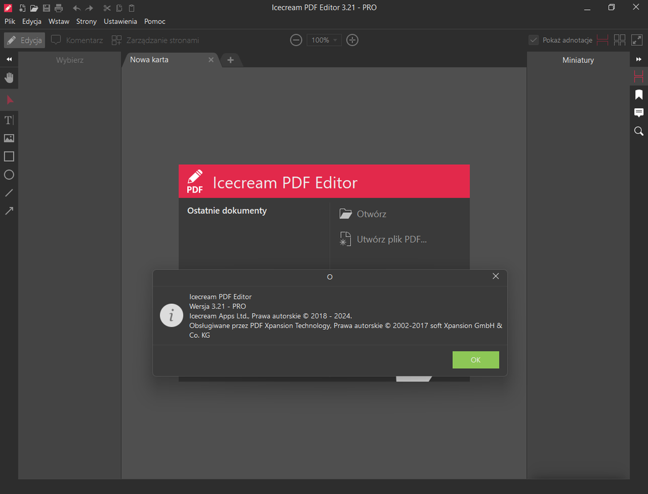This screenshot has width=648, height=494.
Task: Select the Line drawing tool
Action: 9,193
